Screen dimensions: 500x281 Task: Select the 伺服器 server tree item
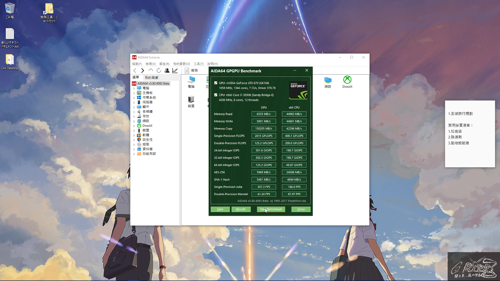tap(147, 102)
